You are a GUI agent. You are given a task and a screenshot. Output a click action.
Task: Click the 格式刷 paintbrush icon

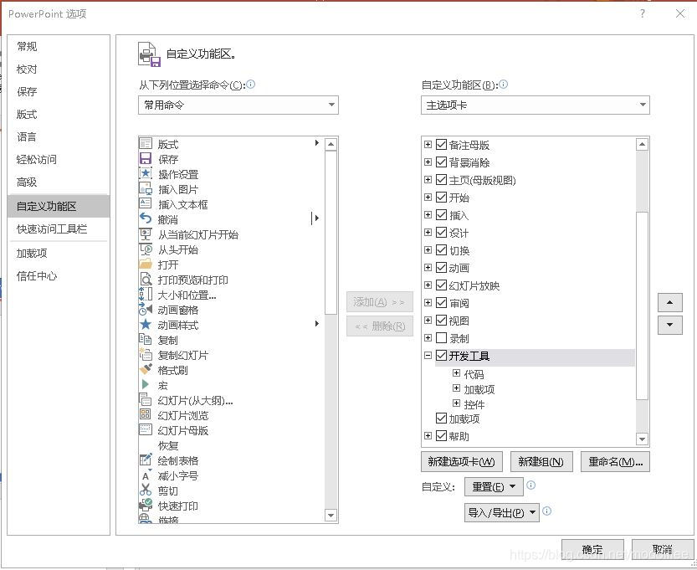(x=146, y=369)
